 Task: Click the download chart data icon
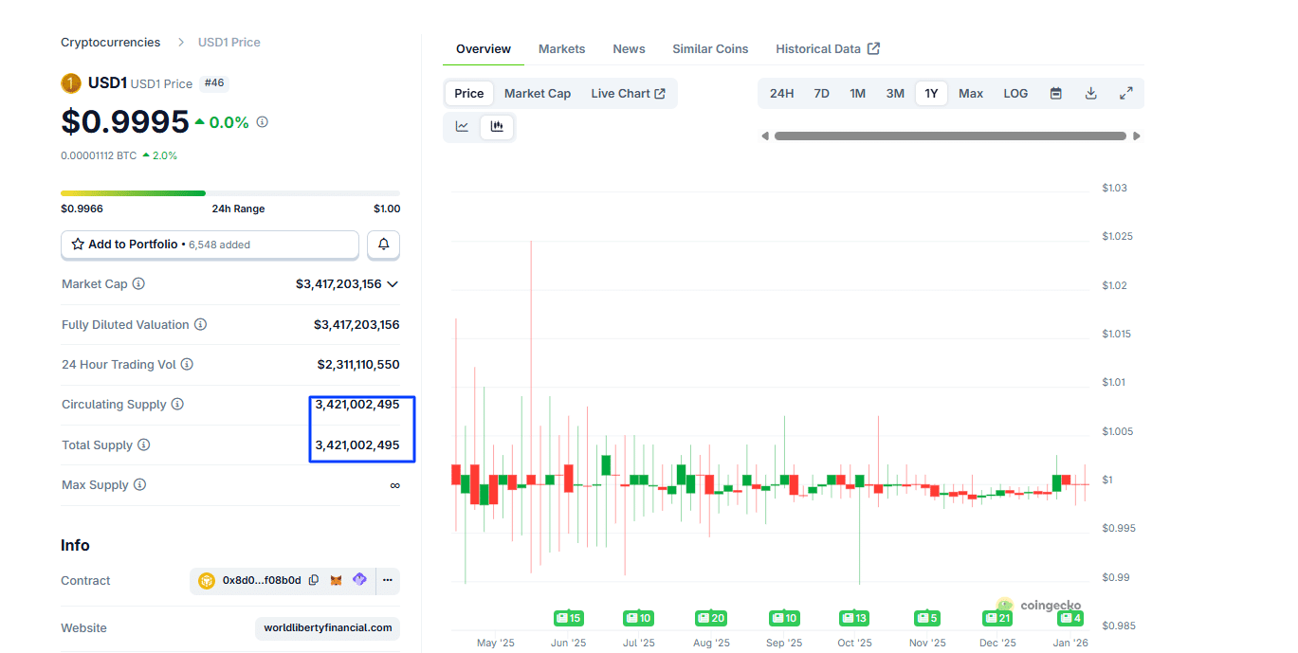click(1090, 93)
